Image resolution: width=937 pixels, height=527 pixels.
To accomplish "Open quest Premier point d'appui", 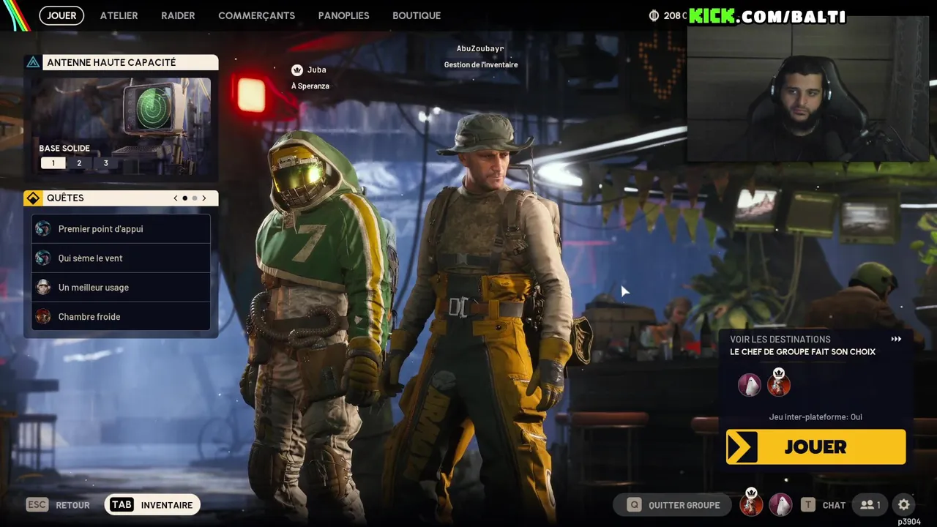I will [x=121, y=229].
